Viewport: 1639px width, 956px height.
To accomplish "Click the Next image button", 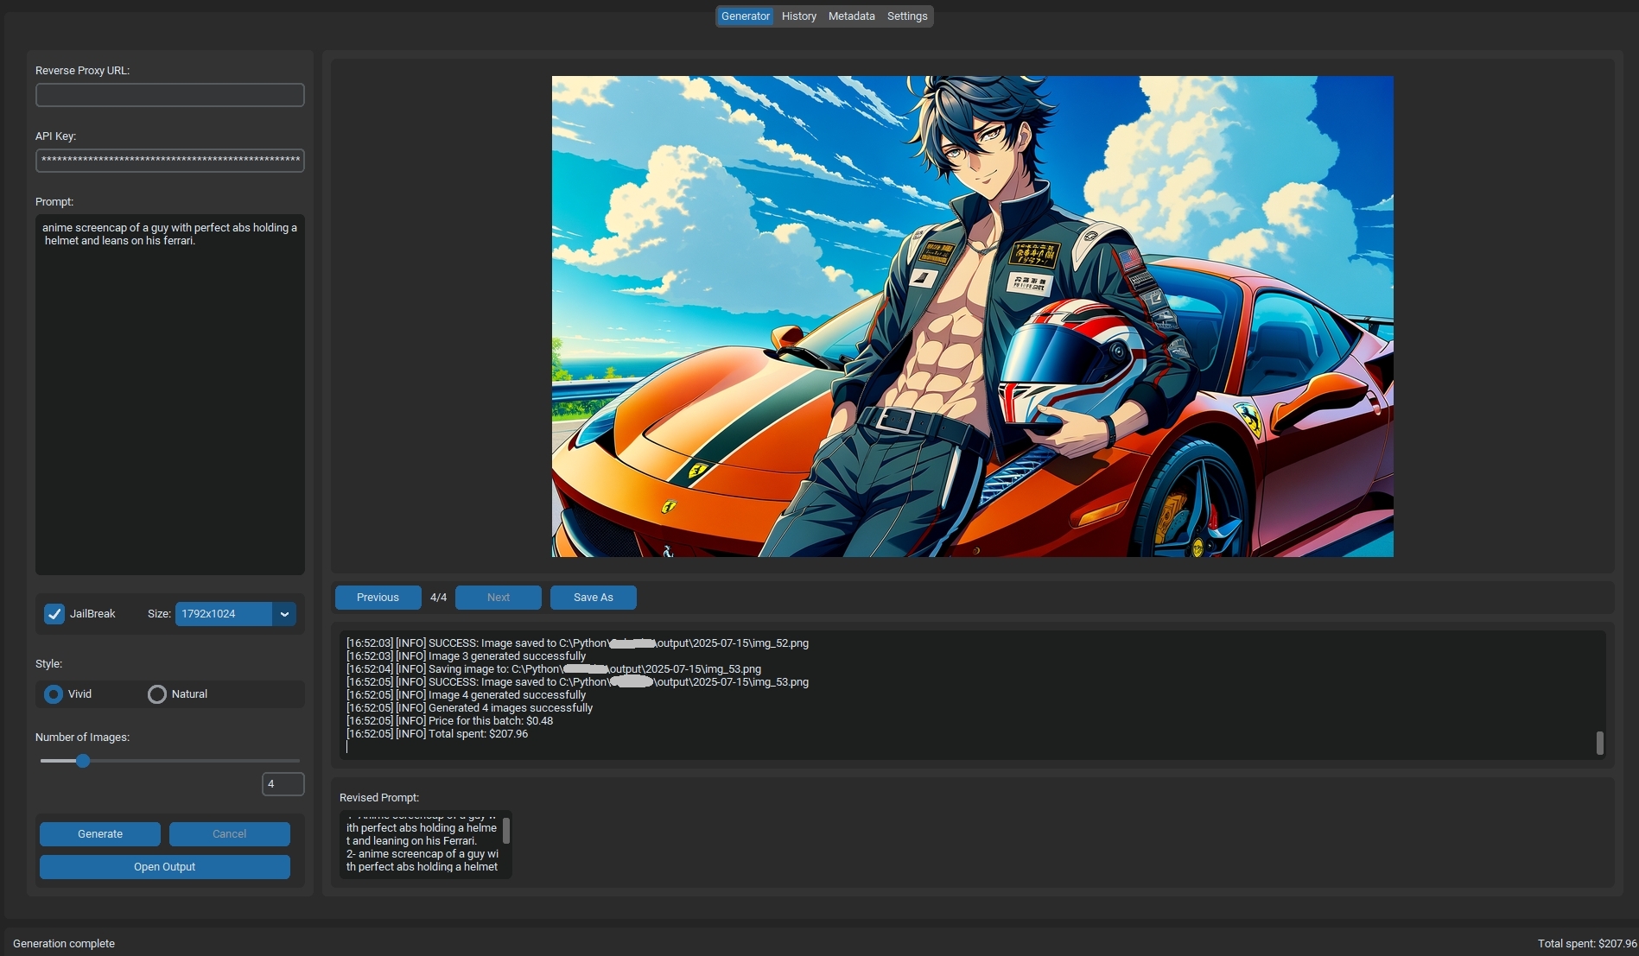I will [498, 598].
